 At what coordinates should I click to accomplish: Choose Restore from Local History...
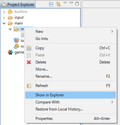coord(70,109)
